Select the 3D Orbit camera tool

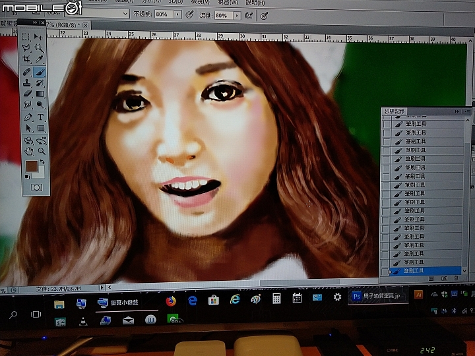point(41,140)
